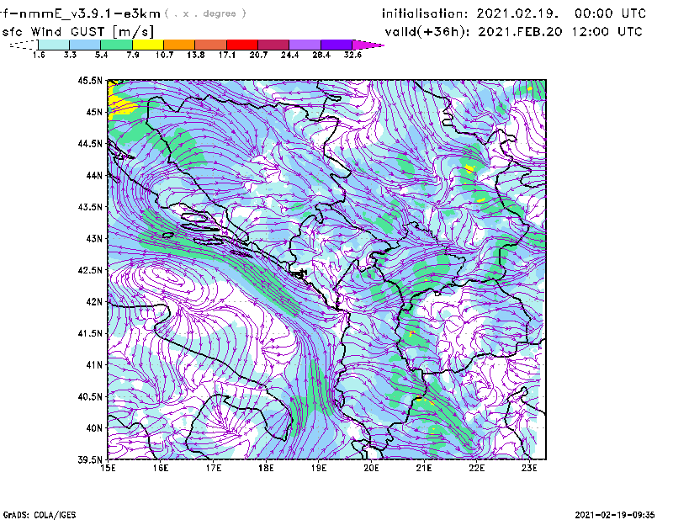
Task: Click the latitude label '44N'
Action: (x=94, y=175)
